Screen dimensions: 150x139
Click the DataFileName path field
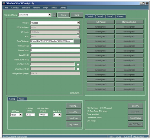tap(52, 41)
